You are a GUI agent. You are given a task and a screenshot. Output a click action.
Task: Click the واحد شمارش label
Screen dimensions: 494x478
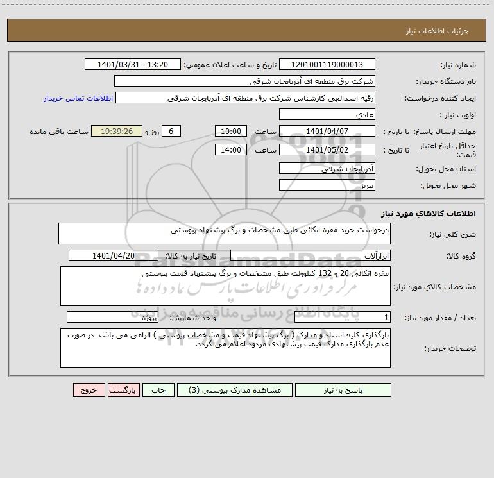(x=193, y=318)
